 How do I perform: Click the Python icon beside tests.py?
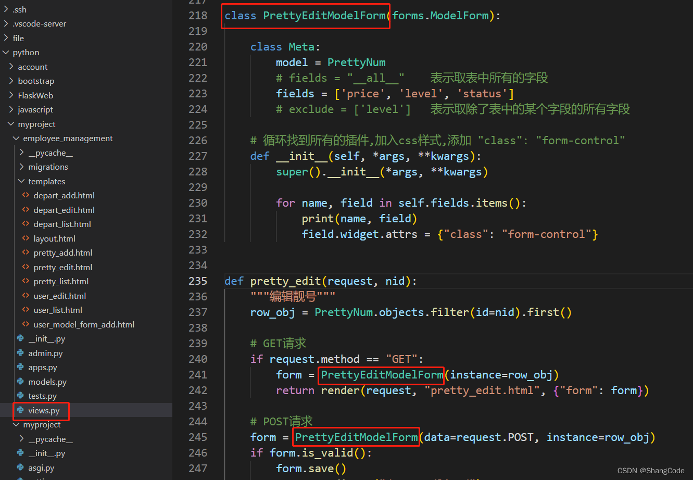pyautogui.click(x=20, y=396)
